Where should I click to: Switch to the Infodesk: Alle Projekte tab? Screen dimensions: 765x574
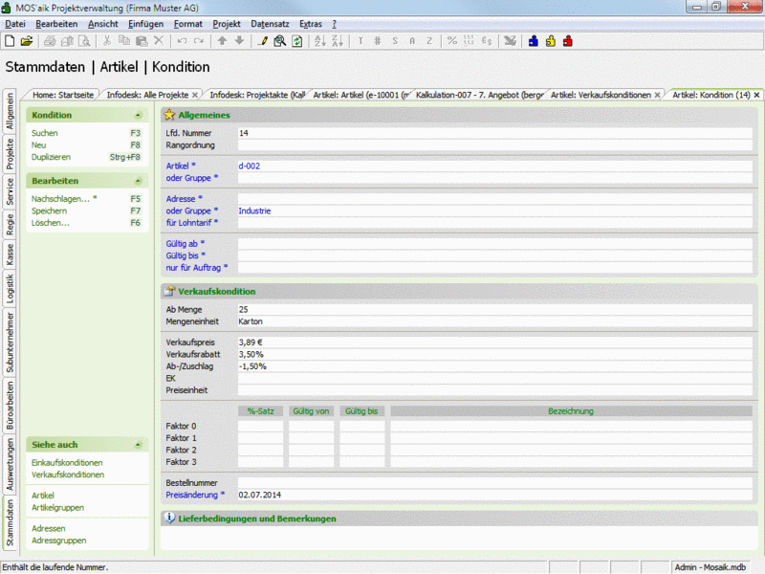coord(147,95)
